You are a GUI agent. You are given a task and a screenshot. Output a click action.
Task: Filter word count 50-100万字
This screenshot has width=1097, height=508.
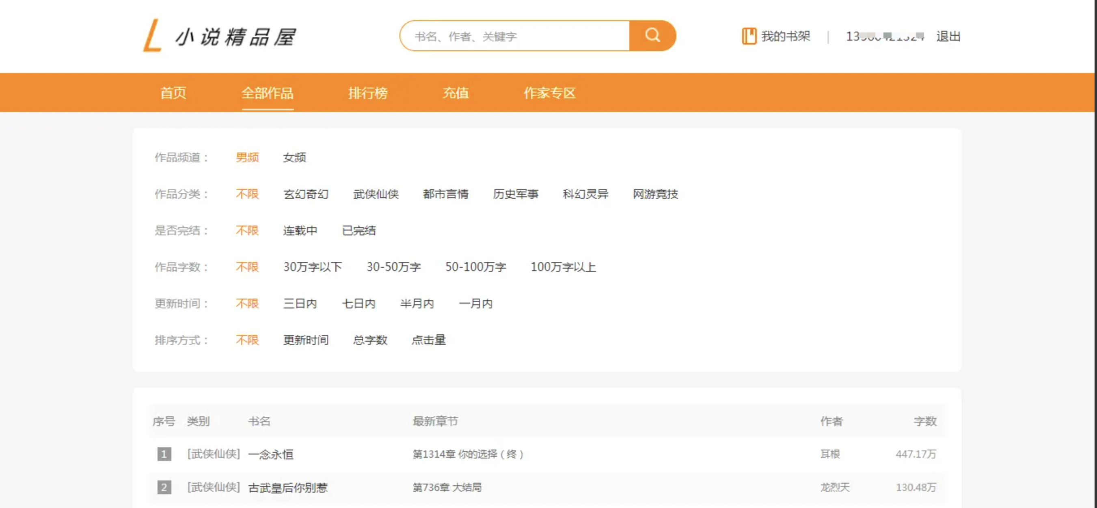click(476, 267)
